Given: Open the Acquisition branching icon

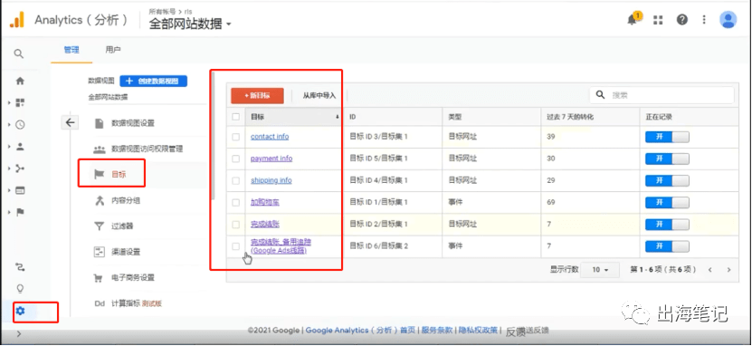Looking at the screenshot, I should (x=20, y=168).
